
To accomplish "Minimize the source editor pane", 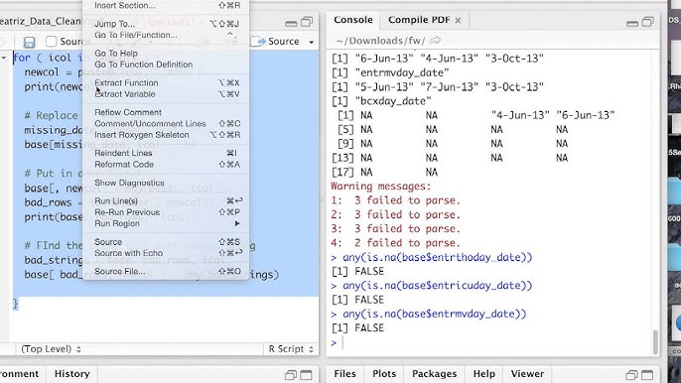I will pos(292,24).
